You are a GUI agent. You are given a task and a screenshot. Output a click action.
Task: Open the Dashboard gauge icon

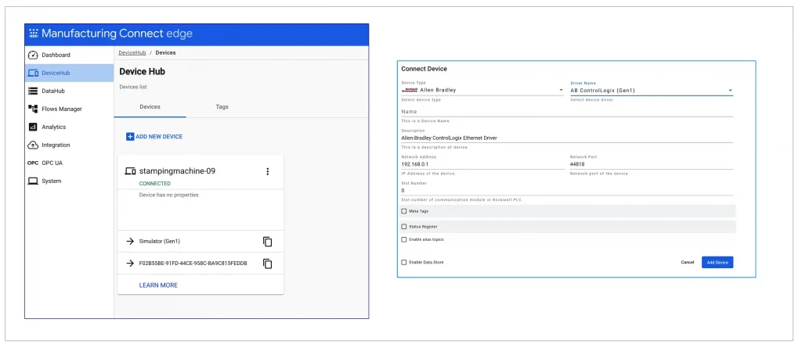tap(33, 55)
